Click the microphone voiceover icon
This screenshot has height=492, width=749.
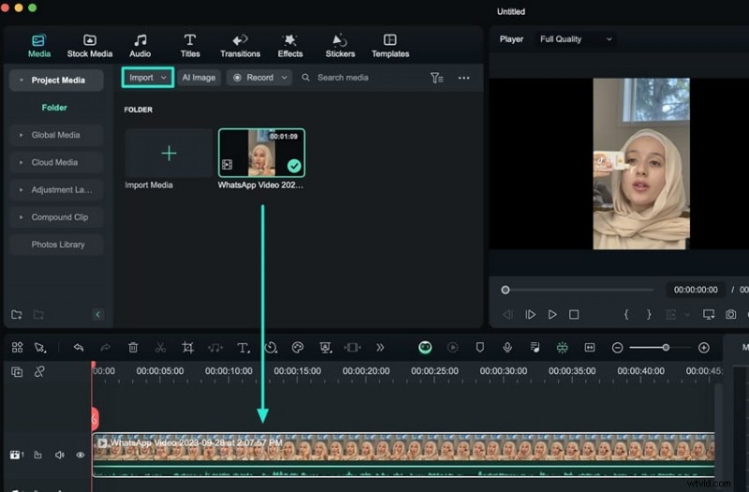(x=507, y=347)
